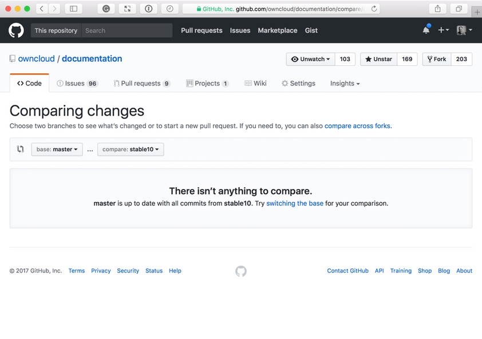Click the GitHub mark in the page footer
This screenshot has width=482, height=339.
240,271
